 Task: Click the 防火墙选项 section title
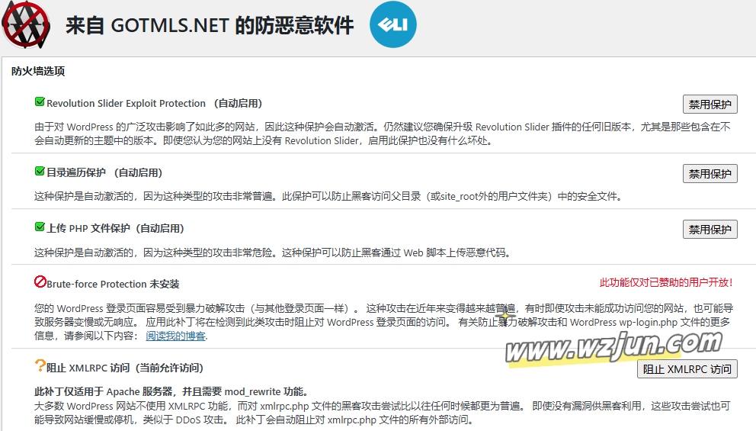[38, 72]
